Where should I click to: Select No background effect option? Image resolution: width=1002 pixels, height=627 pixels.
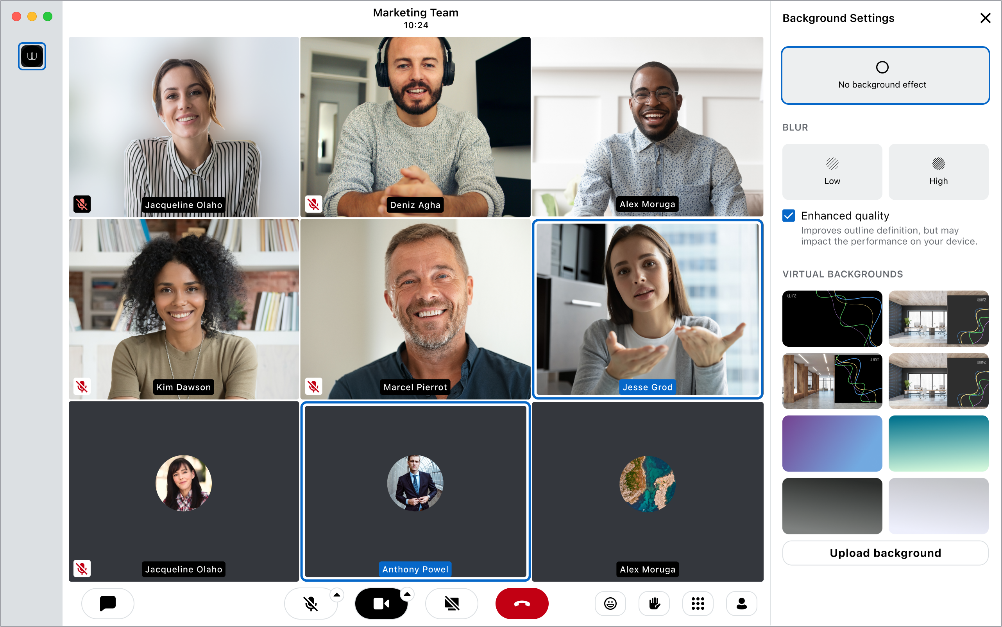885,75
